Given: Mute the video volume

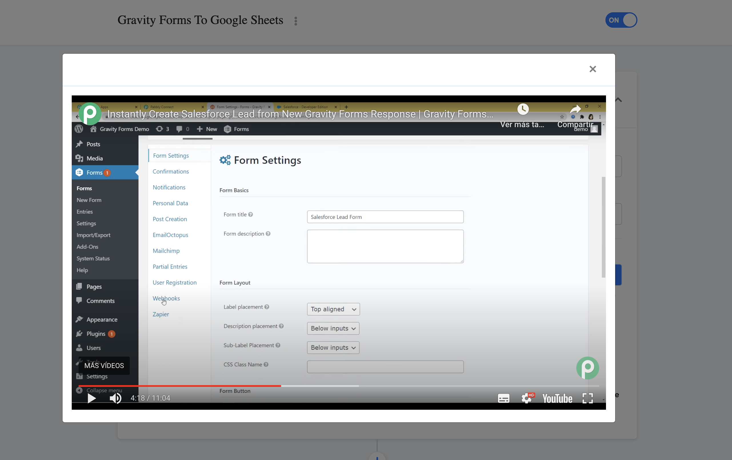Looking at the screenshot, I should (x=115, y=398).
